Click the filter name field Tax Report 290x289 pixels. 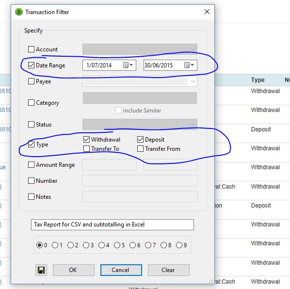click(x=113, y=225)
